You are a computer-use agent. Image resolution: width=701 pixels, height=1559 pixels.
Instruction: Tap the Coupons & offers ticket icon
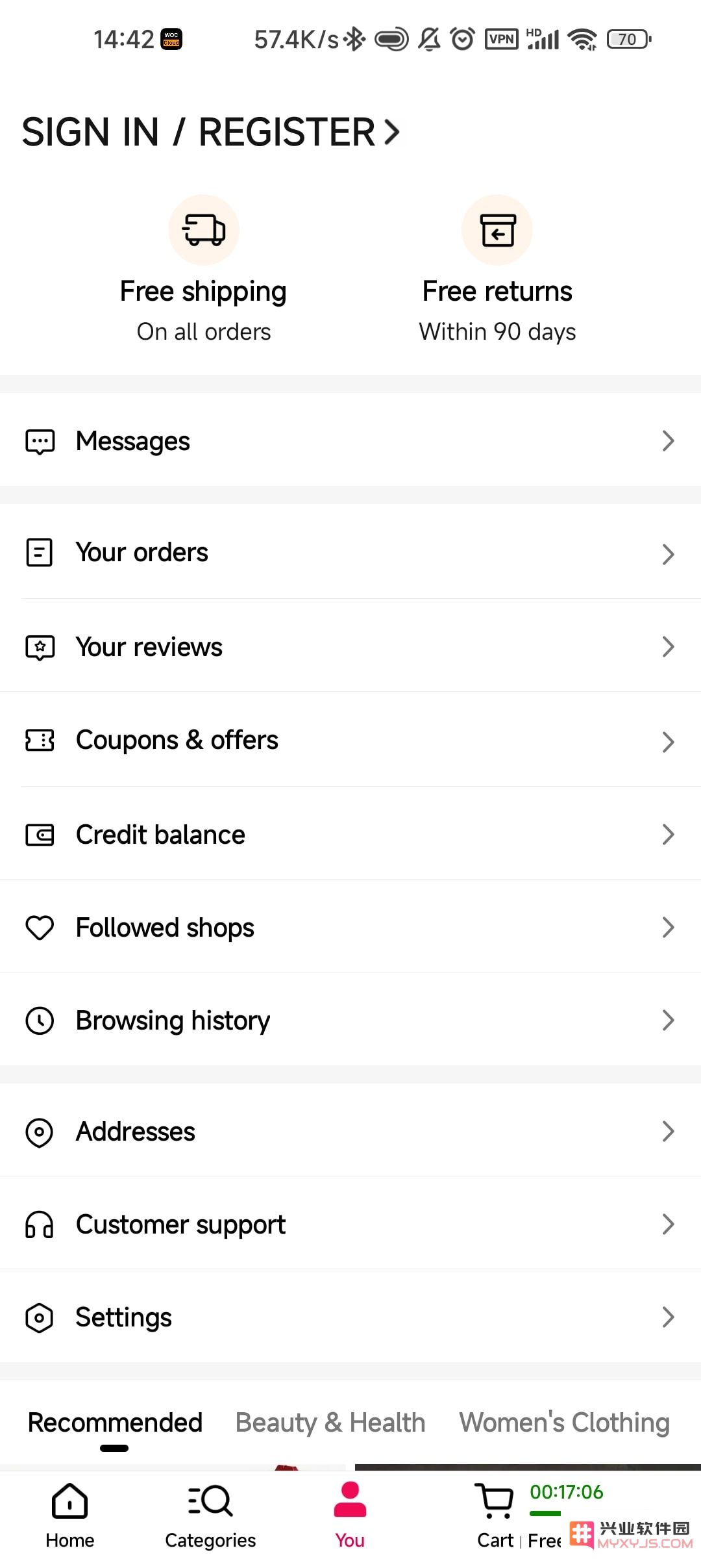[x=40, y=740]
